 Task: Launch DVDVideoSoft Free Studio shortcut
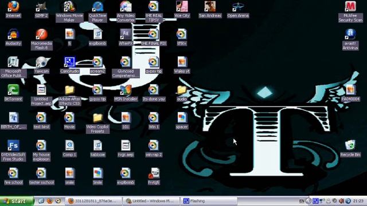click(13, 150)
